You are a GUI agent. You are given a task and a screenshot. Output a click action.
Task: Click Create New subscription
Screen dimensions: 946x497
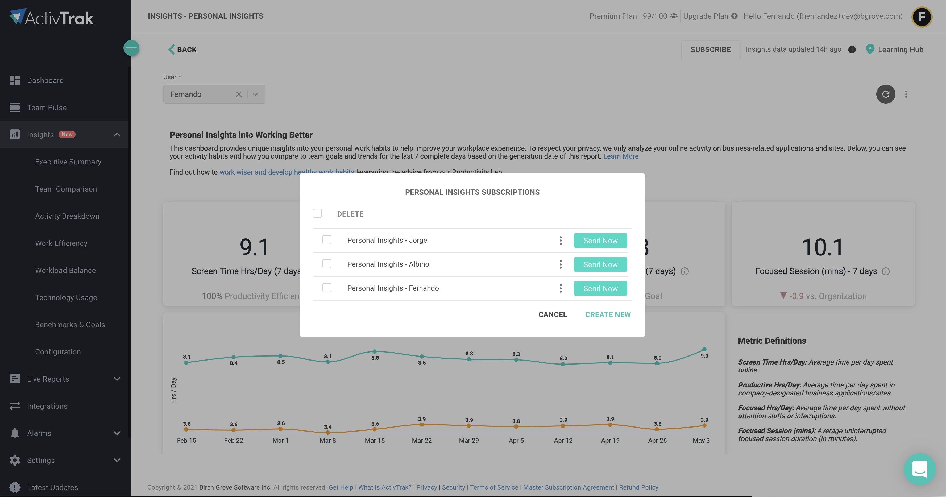click(608, 314)
